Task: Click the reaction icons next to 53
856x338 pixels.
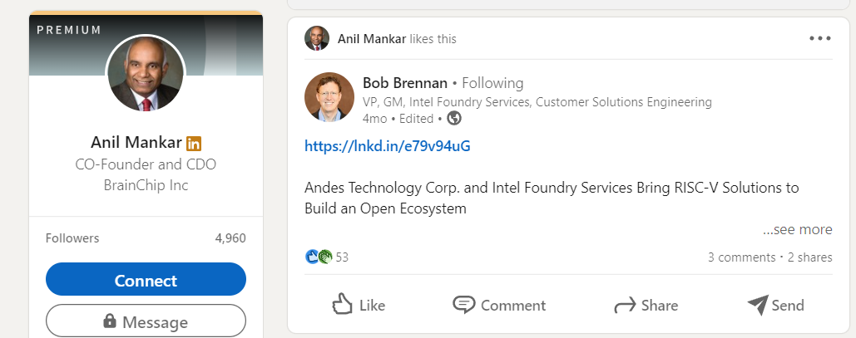Action: pyautogui.click(x=319, y=257)
